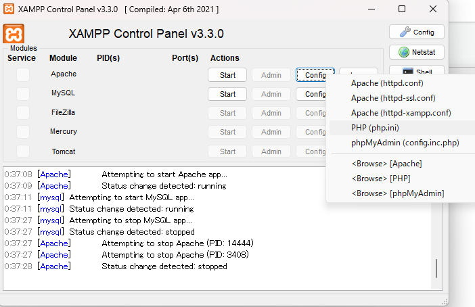Click the Mercury Admin button

click(271, 132)
